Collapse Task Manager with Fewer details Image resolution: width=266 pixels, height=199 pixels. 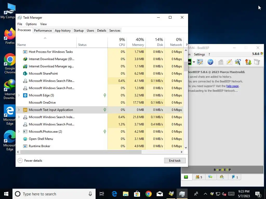click(x=30, y=161)
